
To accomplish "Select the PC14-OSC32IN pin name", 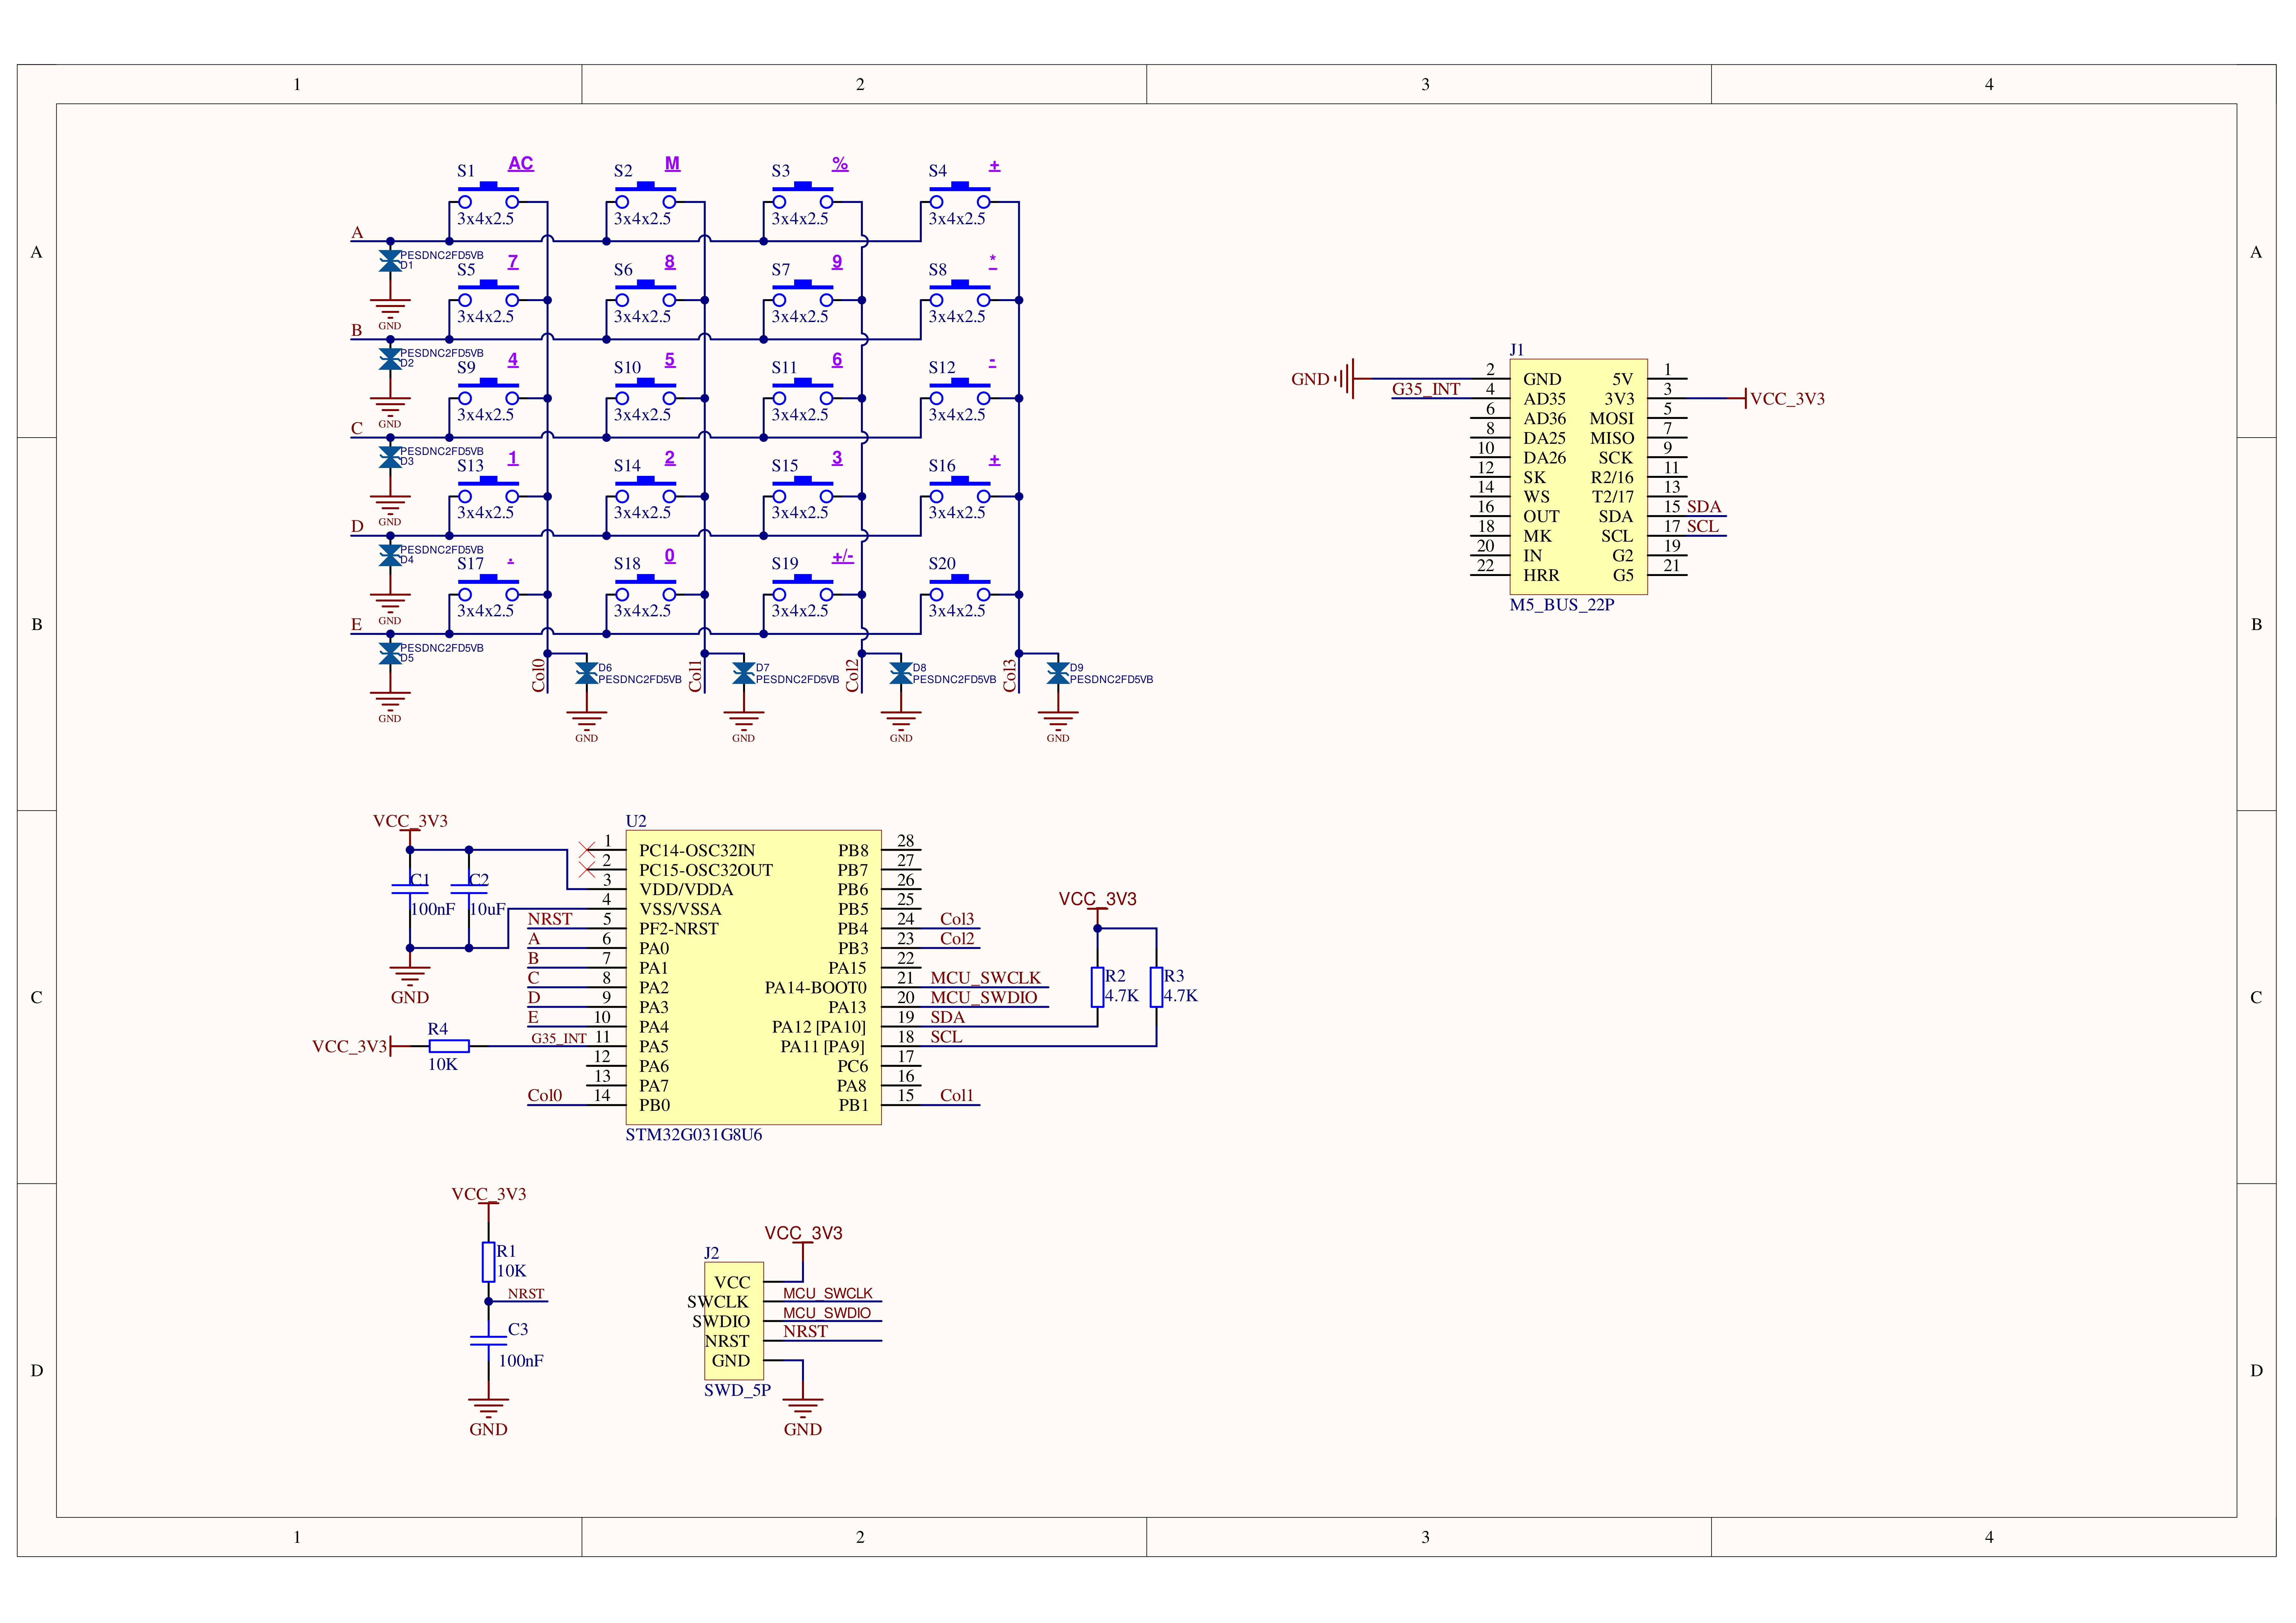I will (x=697, y=851).
